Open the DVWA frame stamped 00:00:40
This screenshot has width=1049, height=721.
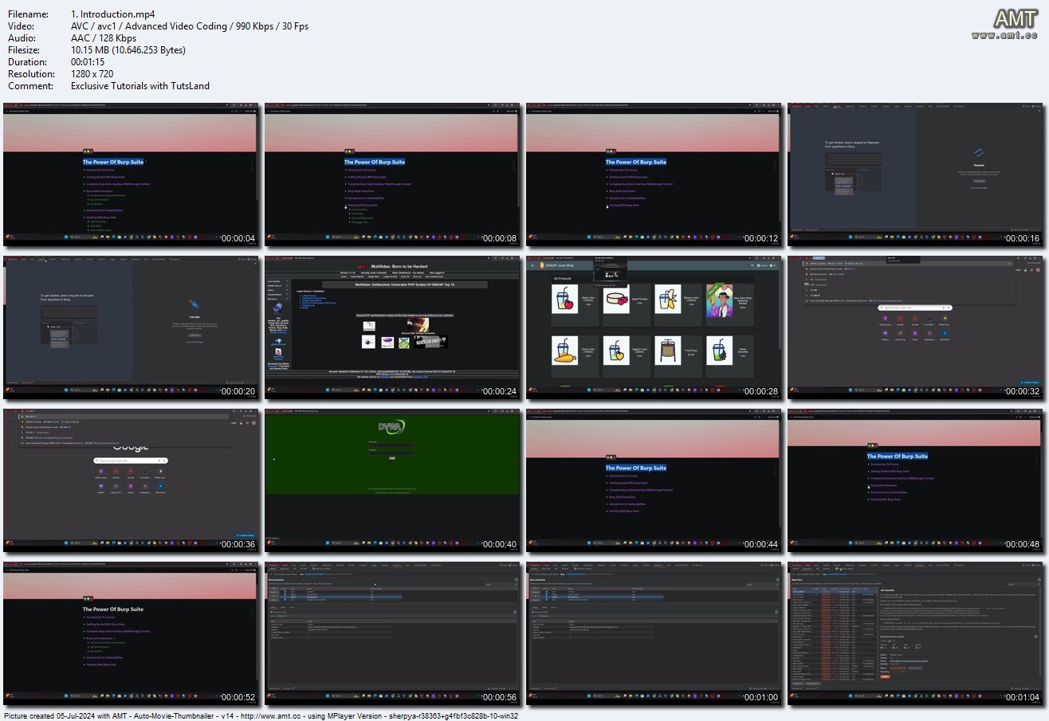[x=392, y=479]
